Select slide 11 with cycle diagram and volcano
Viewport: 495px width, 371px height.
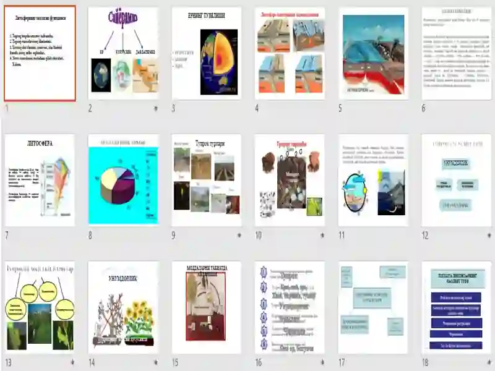(x=373, y=180)
